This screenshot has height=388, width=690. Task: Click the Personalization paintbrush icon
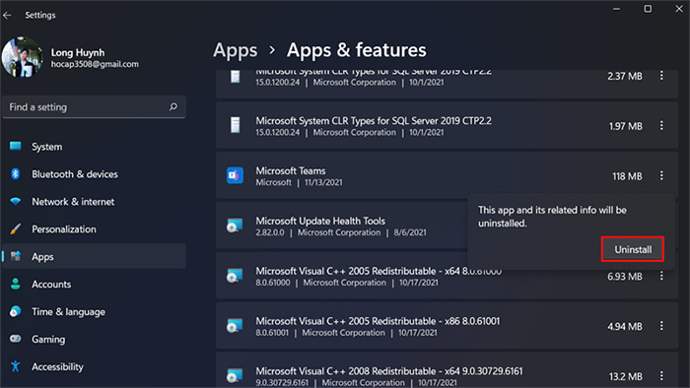[x=16, y=228]
